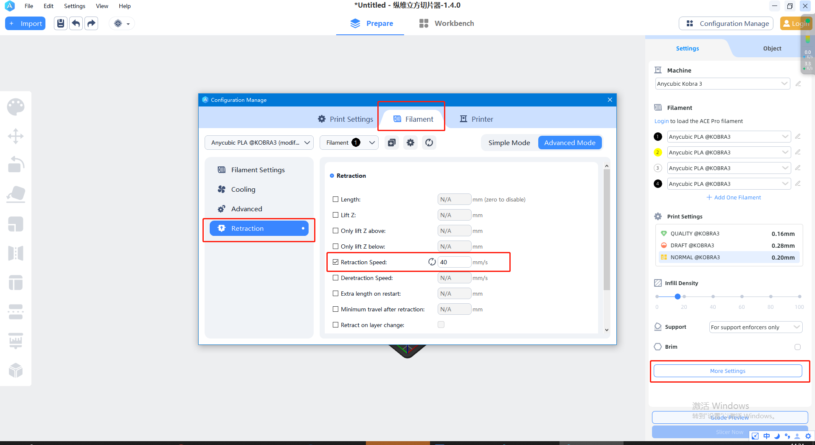The image size is (815, 445).
Task: Click the Infill Density slider handle
Action: [x=677, y=297]
